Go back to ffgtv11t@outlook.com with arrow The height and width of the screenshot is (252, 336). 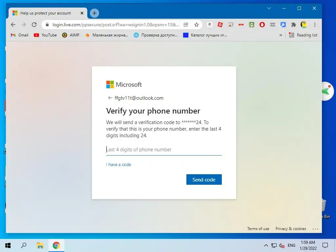coord(110,98)
